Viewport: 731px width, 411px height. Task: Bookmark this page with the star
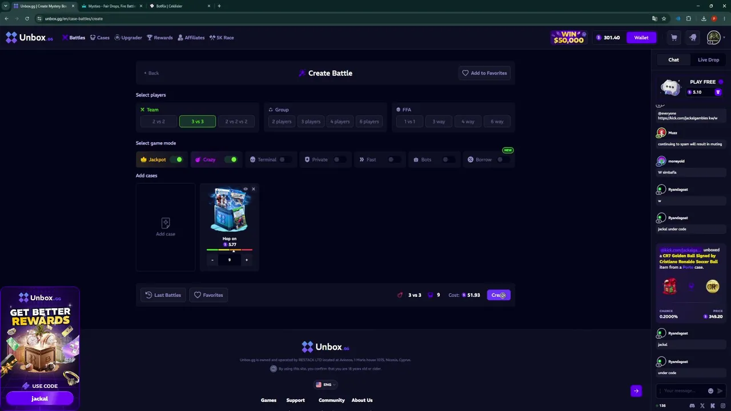pos(664,19)
